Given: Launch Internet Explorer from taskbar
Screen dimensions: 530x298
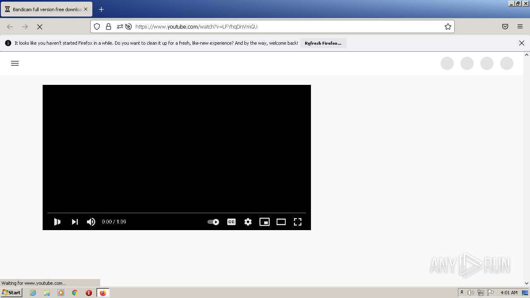Looking at the screenshot, I should point(33,293).
